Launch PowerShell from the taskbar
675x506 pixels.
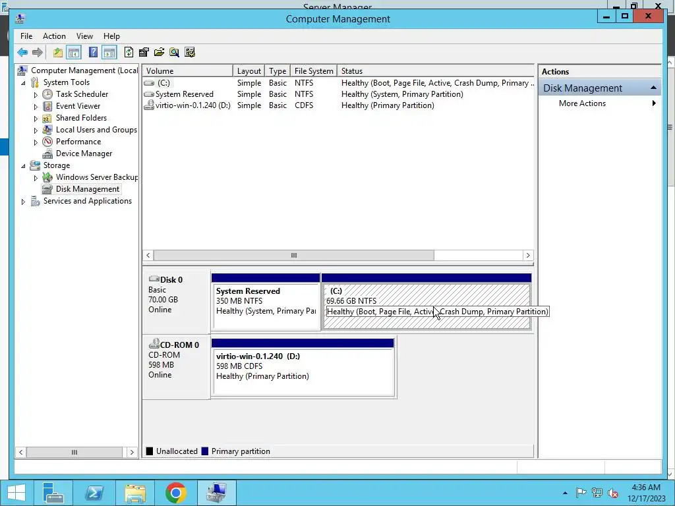pos(94,493)
